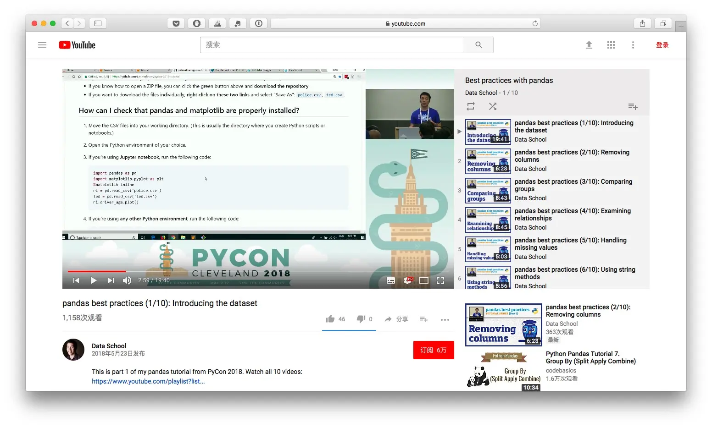This screenshot has width=712, height=428.
Task: Open player settings gear
Action: tap(407, 280)
